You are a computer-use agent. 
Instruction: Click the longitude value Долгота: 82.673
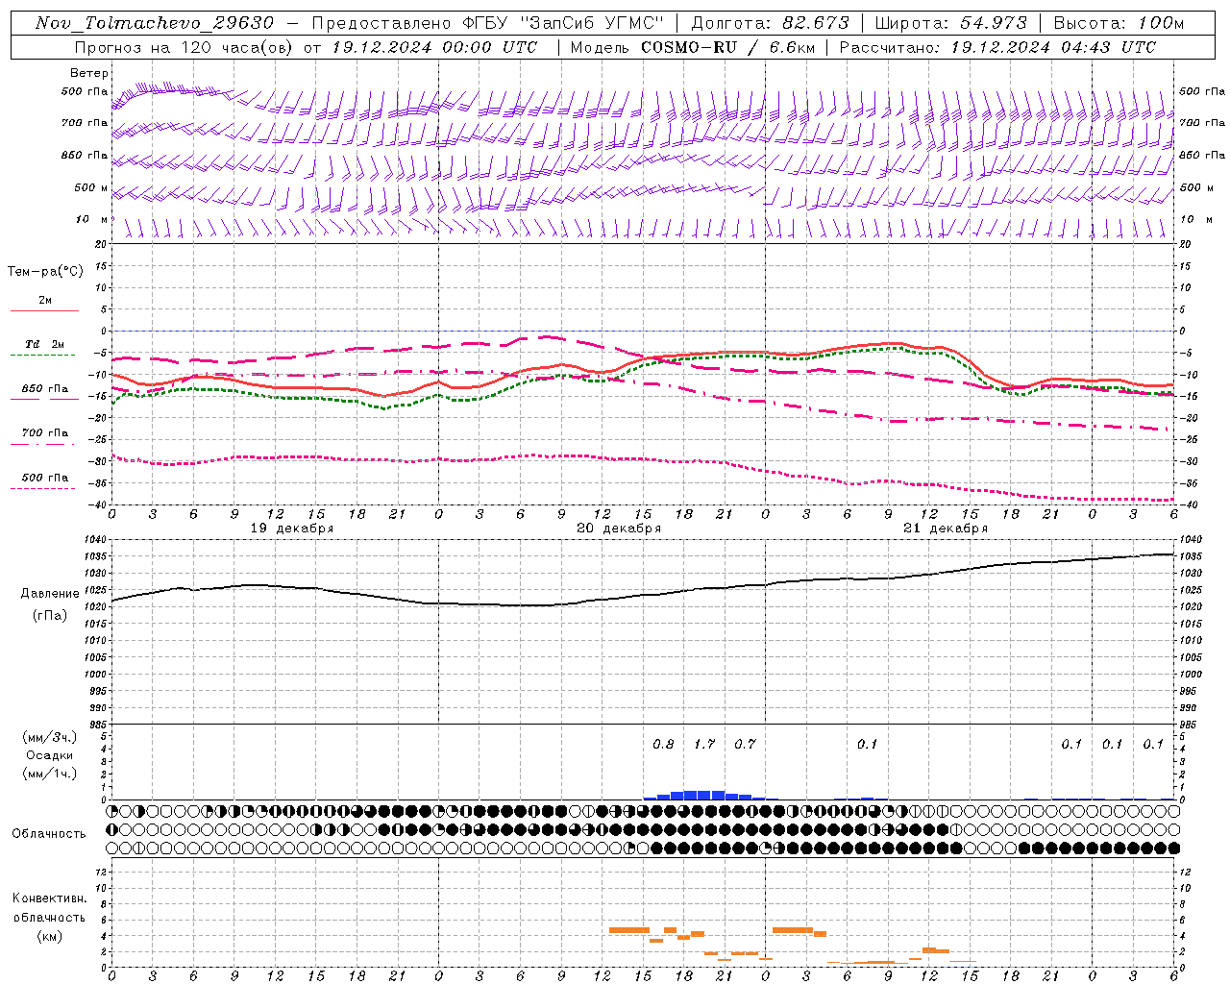pyautogui.click(x=771, y=23)
